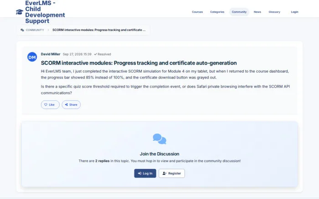Like the post

click(50, 104)
